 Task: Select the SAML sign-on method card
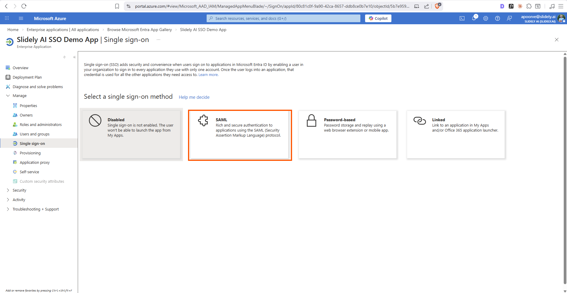coord(240,135)
